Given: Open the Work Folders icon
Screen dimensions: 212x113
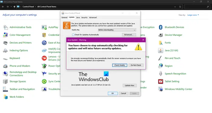Looking at the screenshot, I should (5, 97).
